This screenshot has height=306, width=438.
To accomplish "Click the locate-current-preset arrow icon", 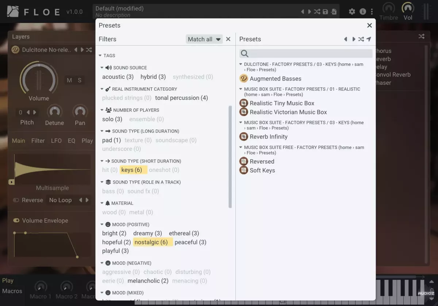I will (x=369, y=39).
